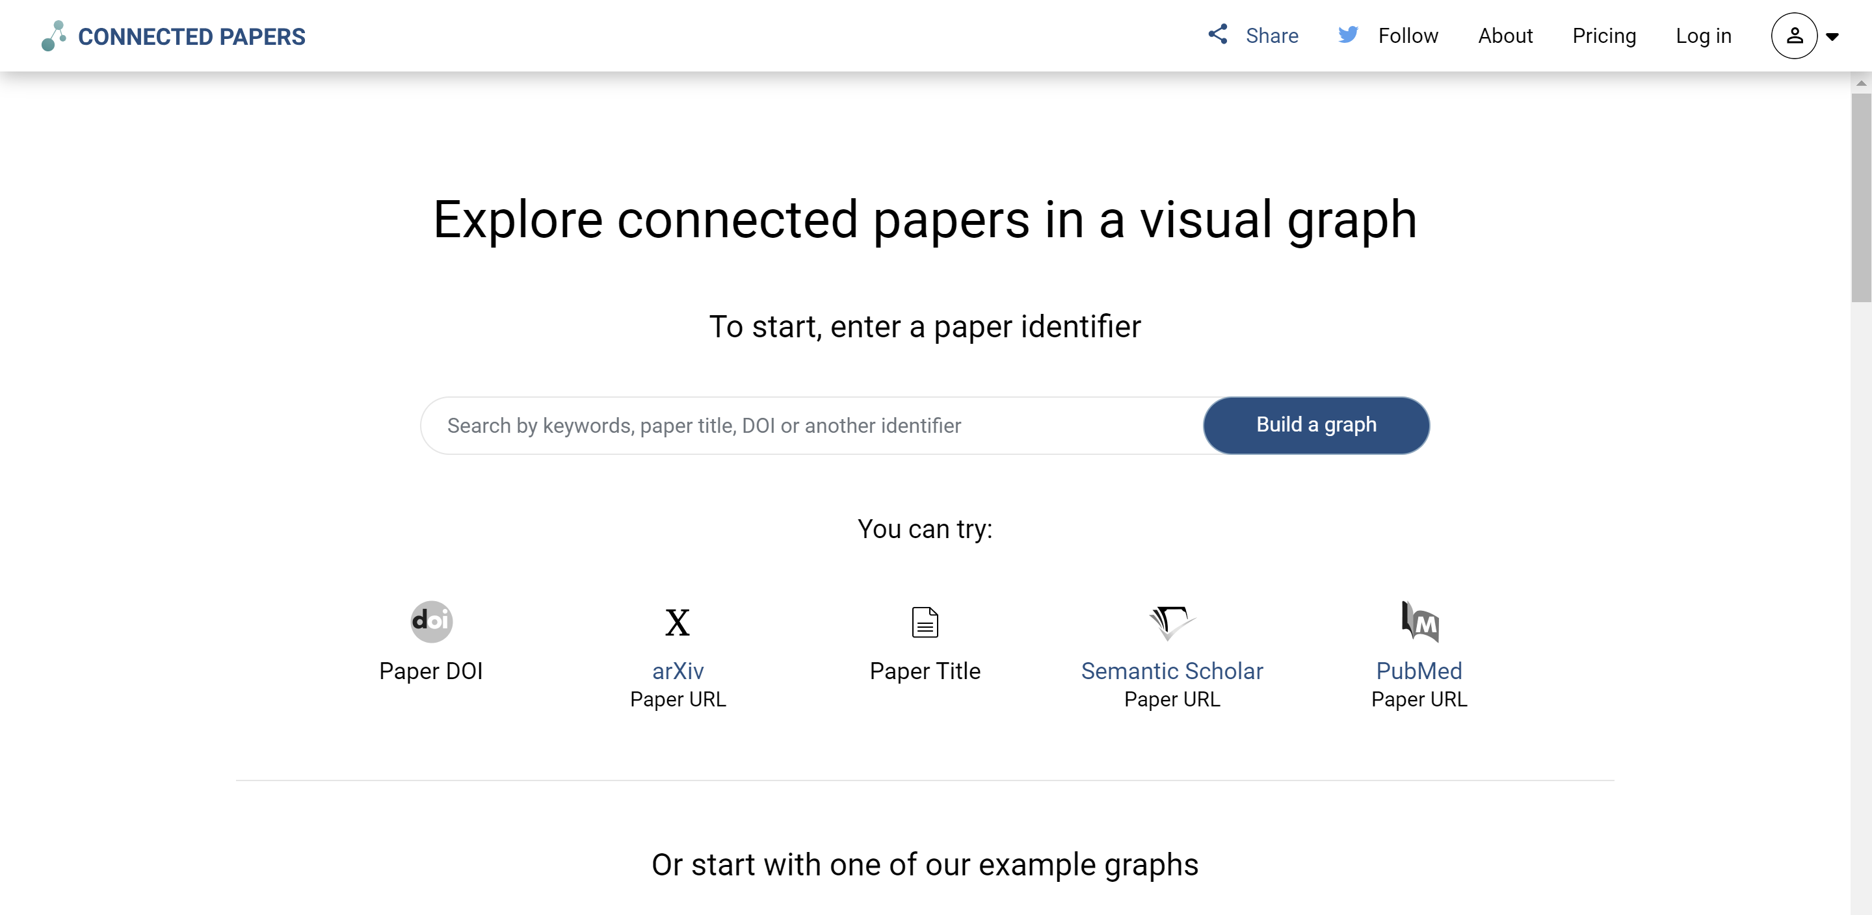Screen dimensions: 1872x915
Task: Click the DOI logo icon
Action: 431,622
